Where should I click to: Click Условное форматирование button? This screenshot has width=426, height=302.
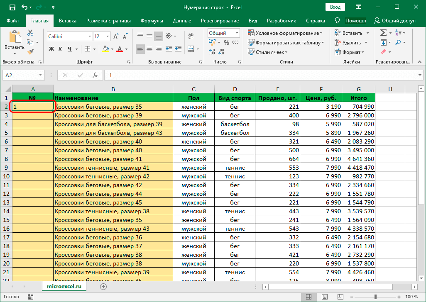pyautogui.click(x=286, y=33)
